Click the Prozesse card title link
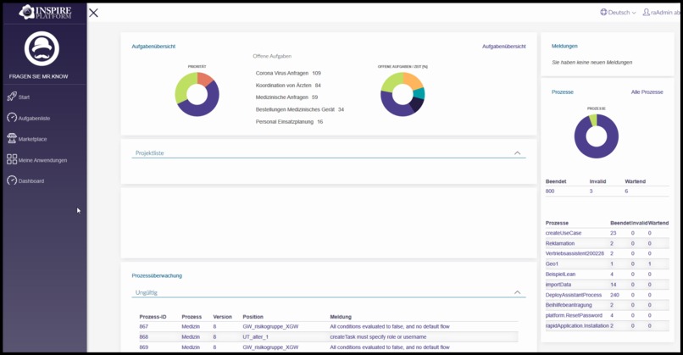The image size is (683, 355). point(563,92)
